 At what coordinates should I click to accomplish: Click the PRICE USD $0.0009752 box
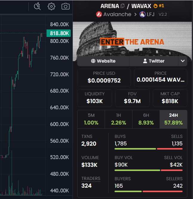click(104, 77)
